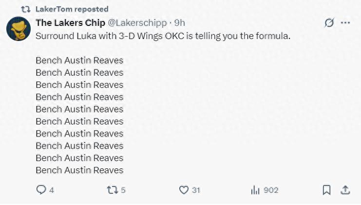
Task: Reply to The Lakers Chip post
Action: pyautogui.click(x=41, y=190)
